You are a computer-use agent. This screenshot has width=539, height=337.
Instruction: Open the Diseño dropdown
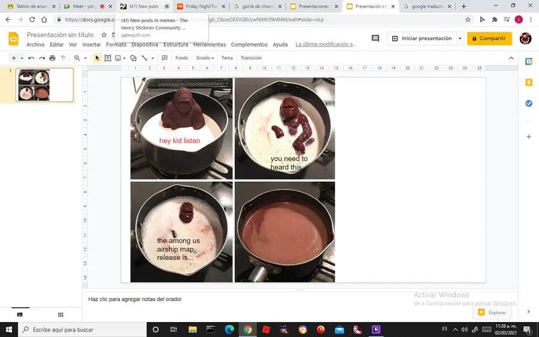click(x=205, y=58)
